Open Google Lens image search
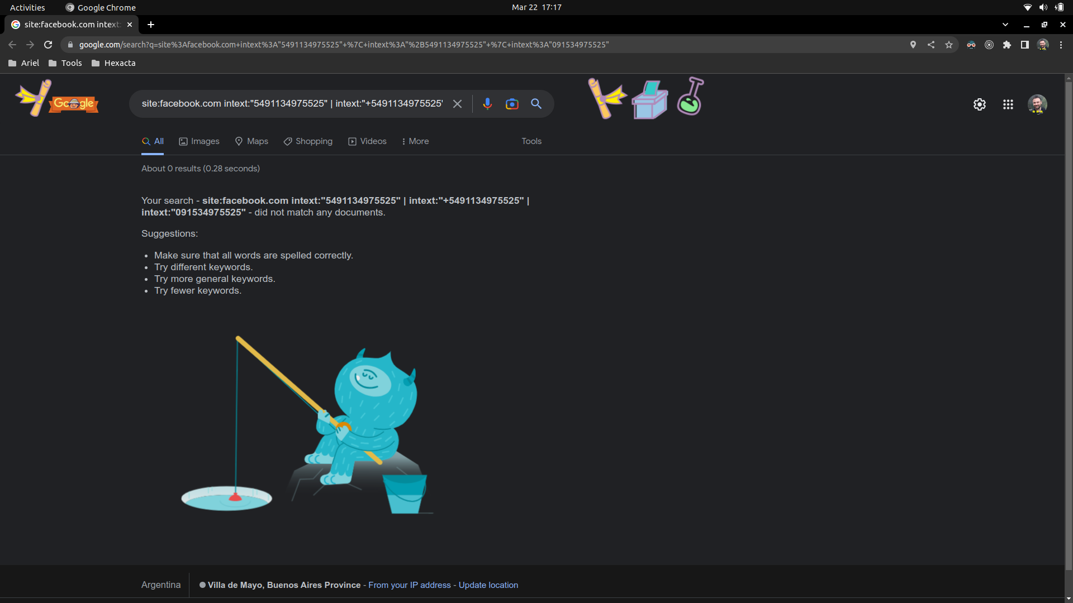The width and height of the screenshot is (1073, 603). pos(511,104)
